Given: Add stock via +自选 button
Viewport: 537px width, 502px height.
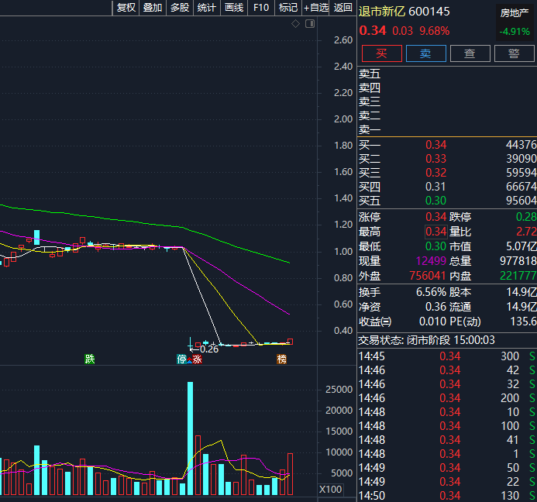Looking at the screenshot, I should (315, 8).
